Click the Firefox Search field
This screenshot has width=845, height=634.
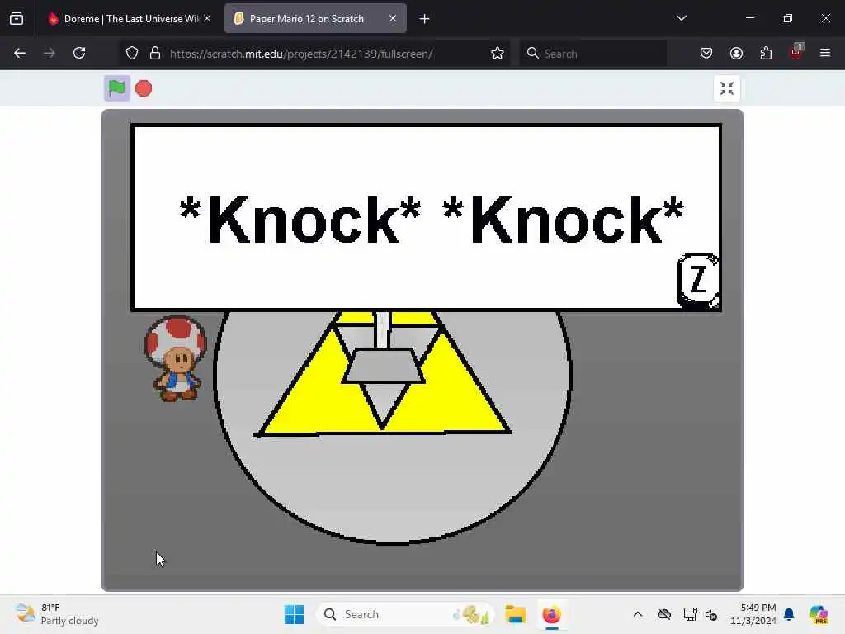(592, 54)
